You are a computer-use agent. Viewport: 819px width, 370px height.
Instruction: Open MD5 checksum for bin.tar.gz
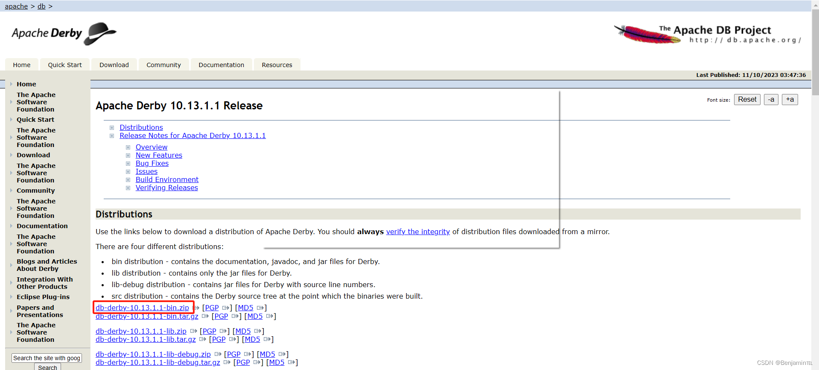tap(255, 316)
